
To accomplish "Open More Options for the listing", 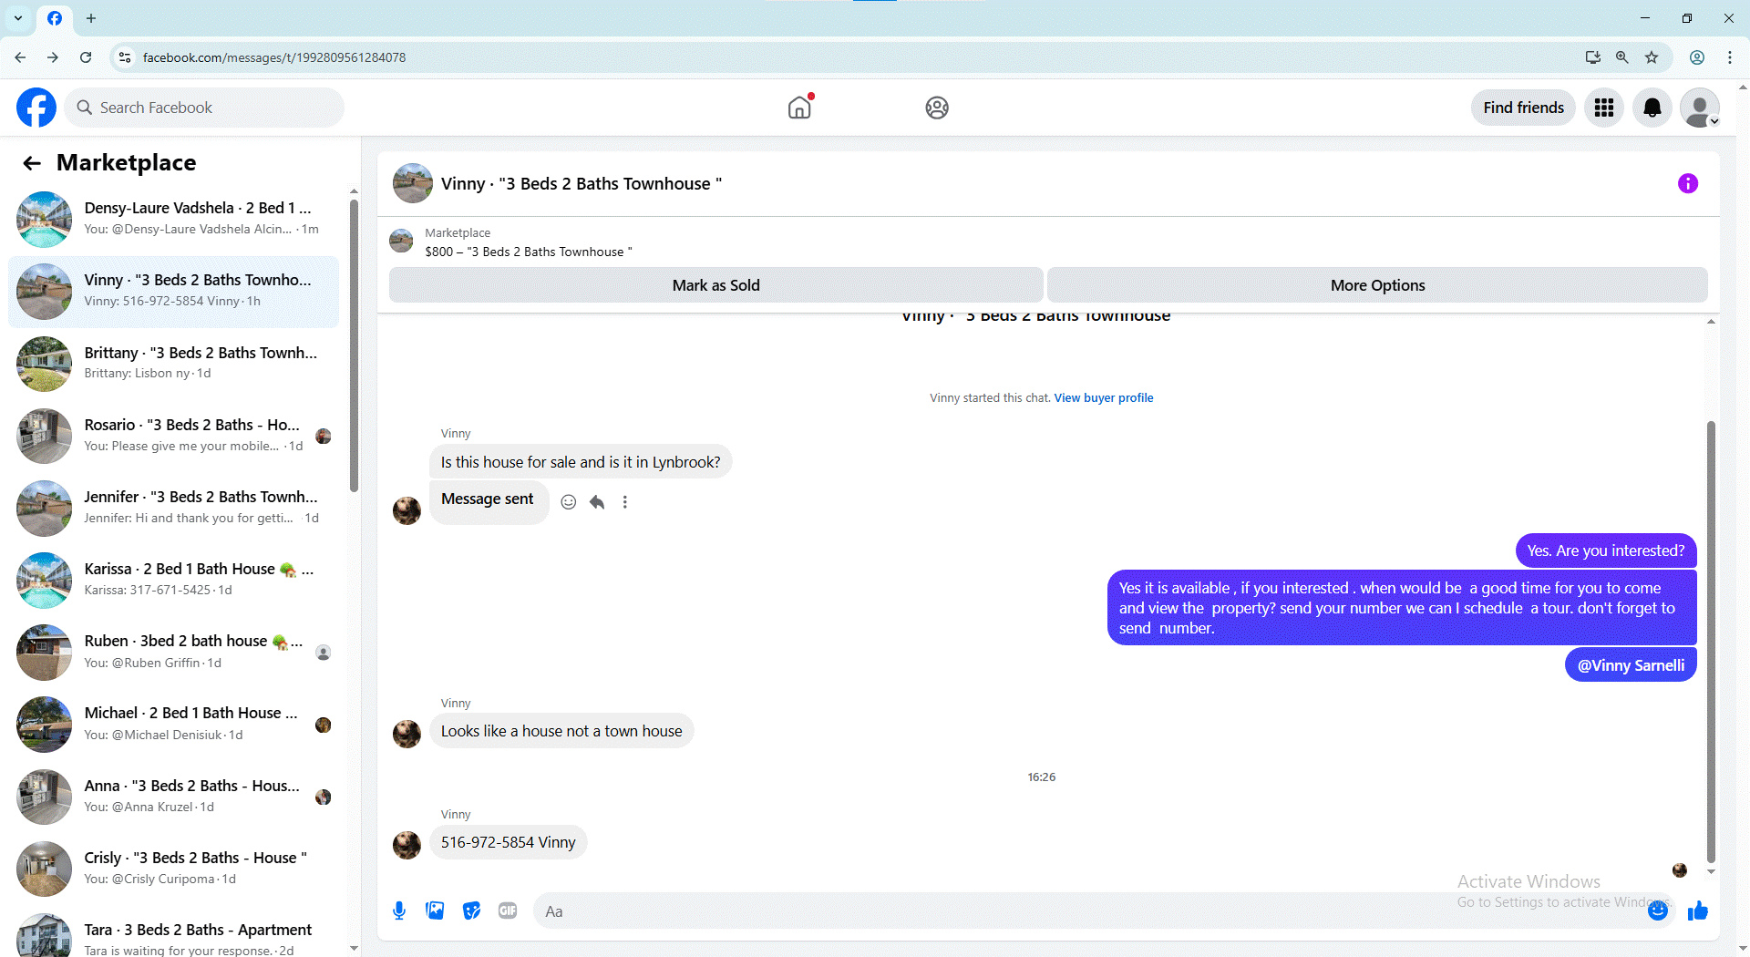I will coord(1377,285).
